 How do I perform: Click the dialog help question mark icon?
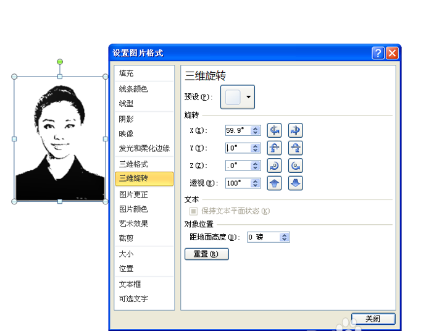378,53
